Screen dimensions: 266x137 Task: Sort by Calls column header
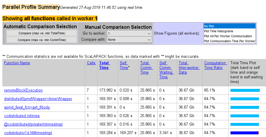[91, 63]
